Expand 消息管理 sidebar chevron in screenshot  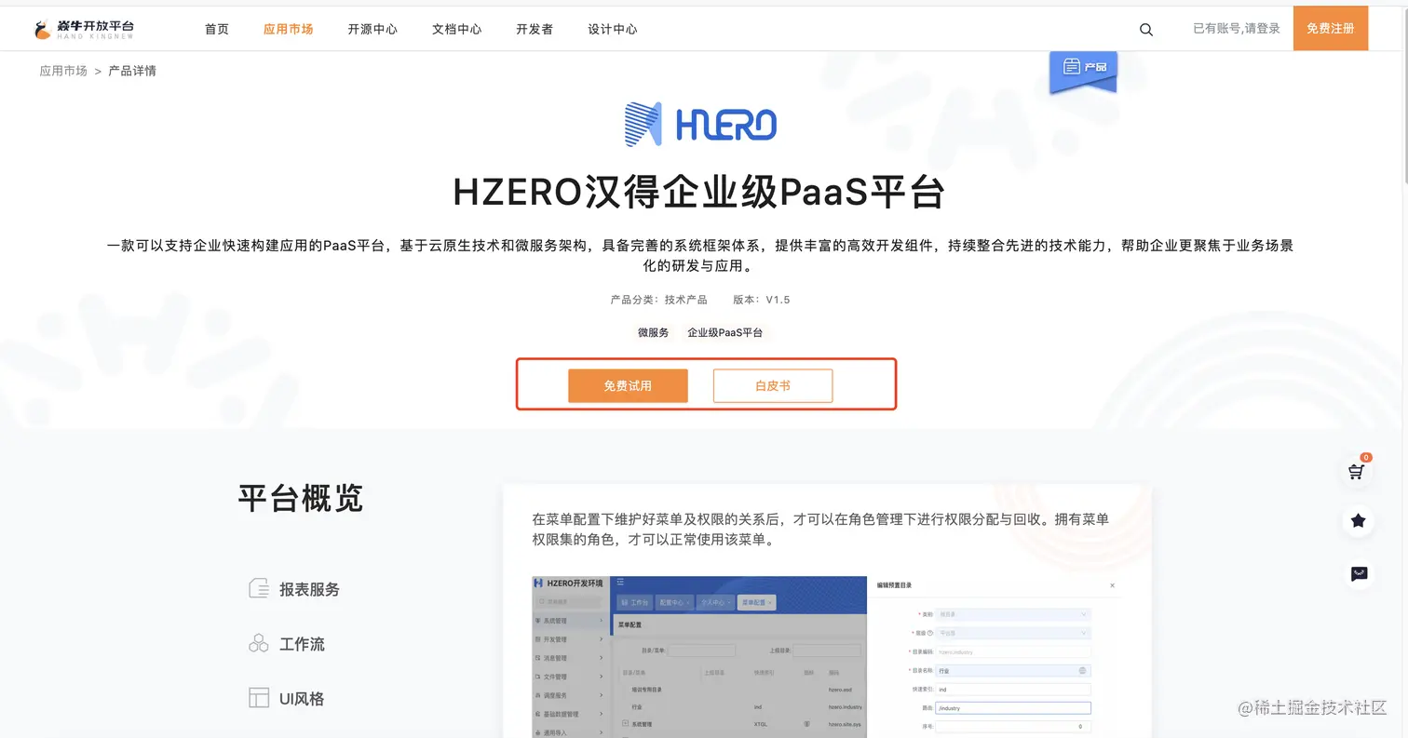602,657
